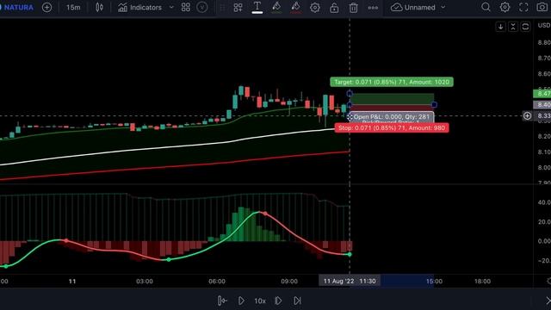Open time axis settings gear at bottom right
The image size is (551, 310).
click(548, 281)
